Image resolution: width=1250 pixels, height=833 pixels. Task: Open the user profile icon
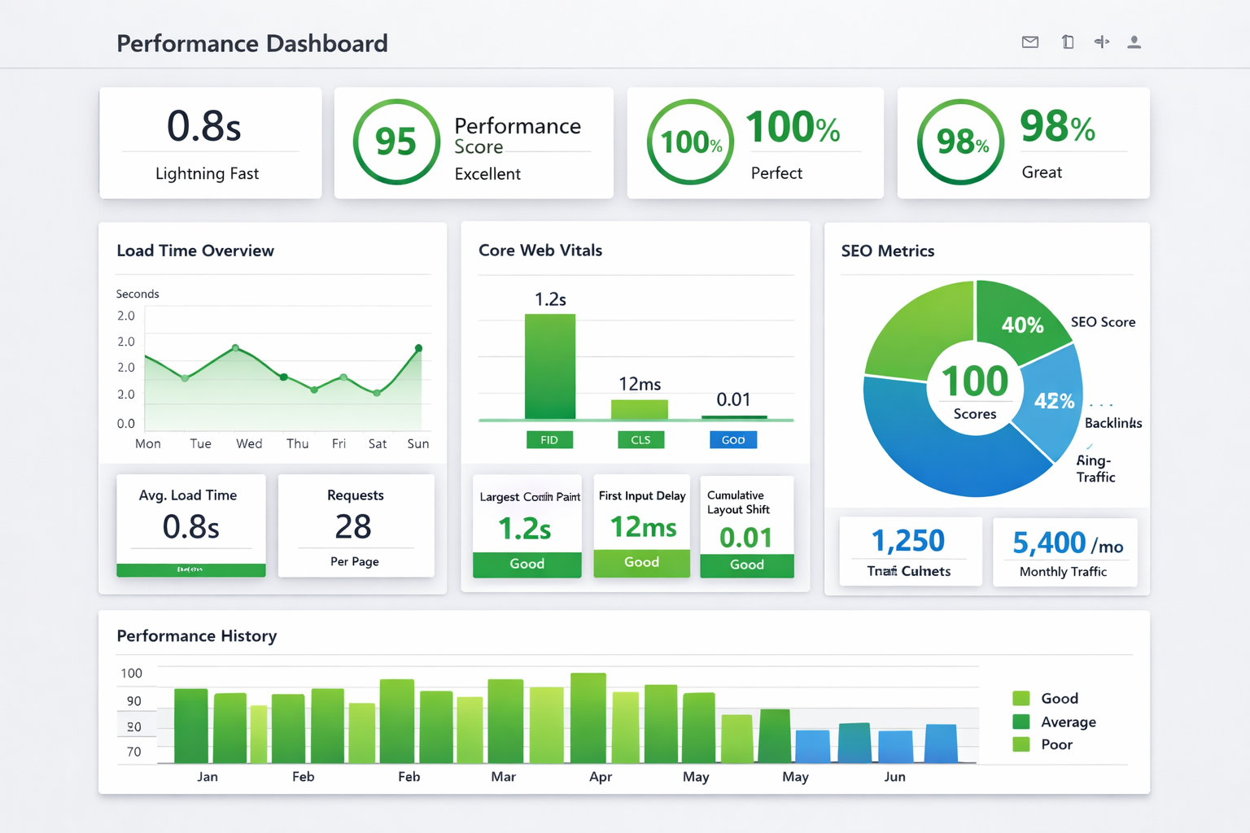pyautogui.click(x=1134, y=42)
